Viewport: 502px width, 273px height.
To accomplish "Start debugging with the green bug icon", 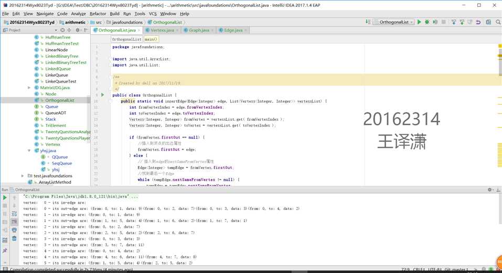I will click(427, 22).
